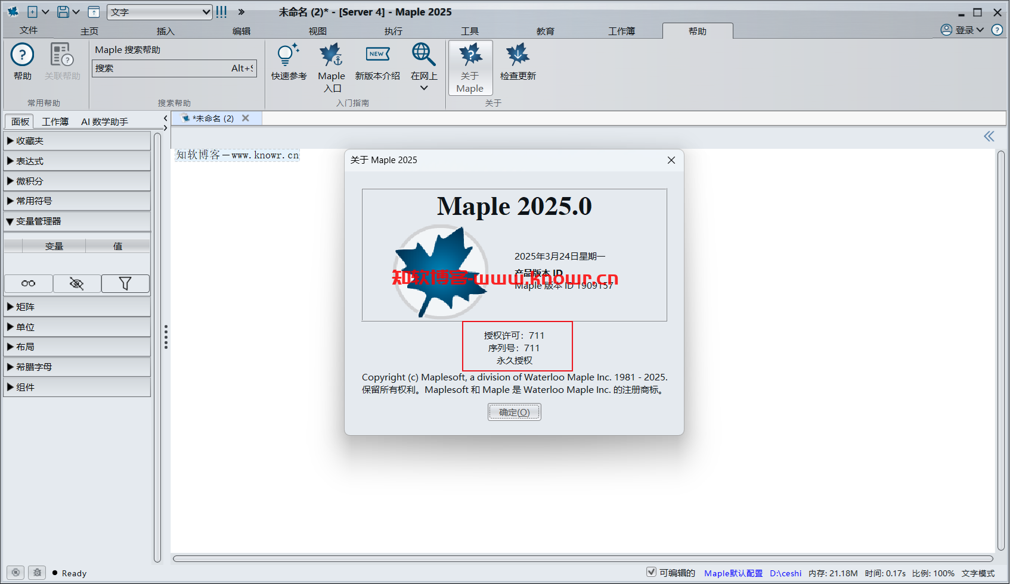Toggle the crossed-eye hide variables button
This screenshot has width=1010, height=584.
77,283
